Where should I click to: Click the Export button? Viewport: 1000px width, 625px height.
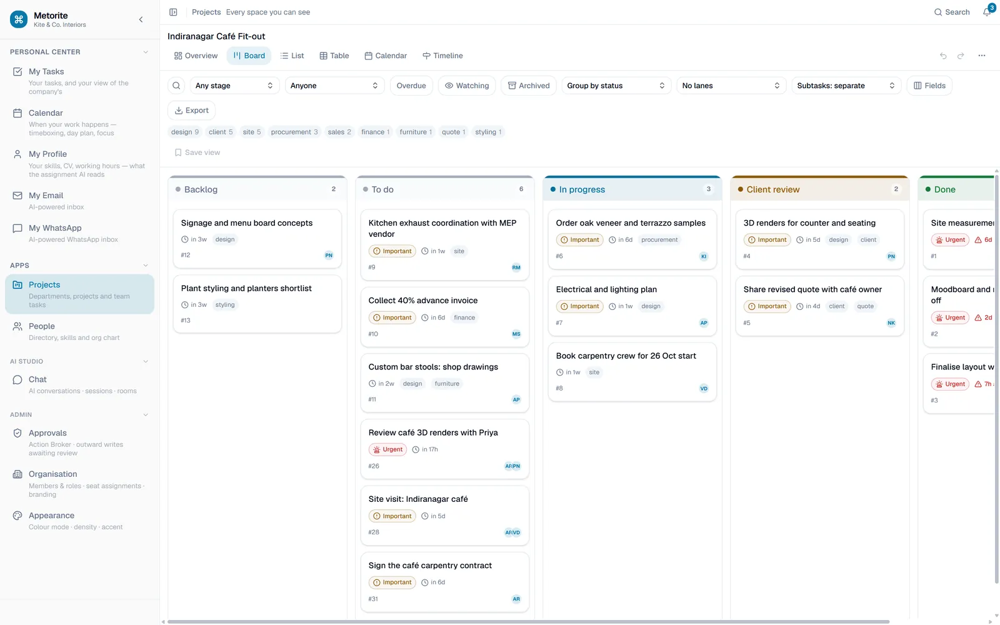point(191,111)
